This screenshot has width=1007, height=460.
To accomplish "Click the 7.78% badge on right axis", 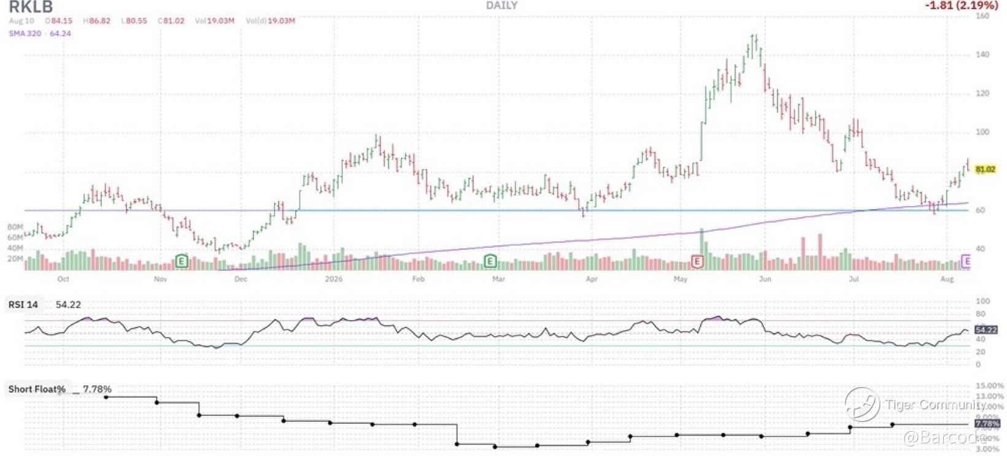I will click(987, 424).
